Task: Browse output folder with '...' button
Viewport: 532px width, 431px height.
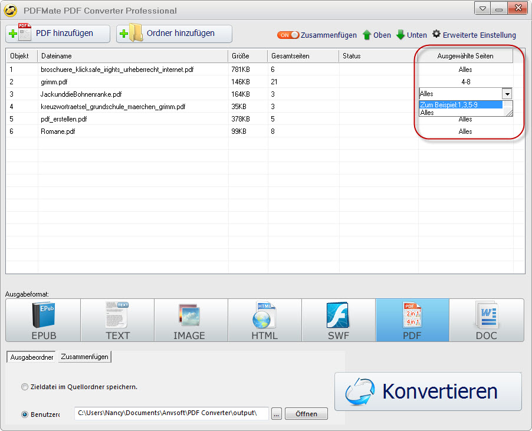Action: 277,414
